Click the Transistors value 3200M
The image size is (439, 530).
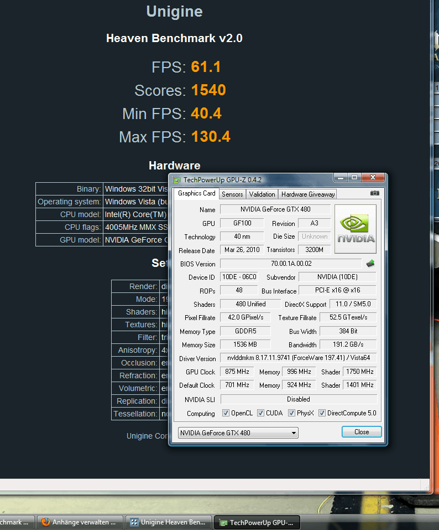(x=314, y=250)
